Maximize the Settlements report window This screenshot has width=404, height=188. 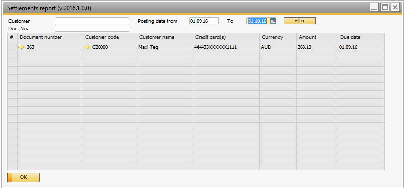[385, 8]
